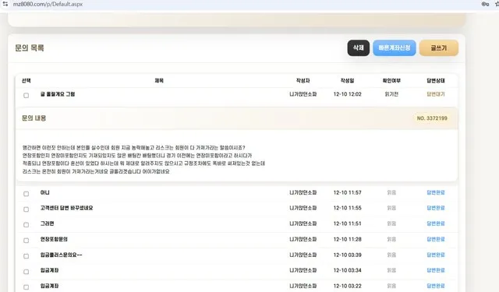Tick the checkbox for the 12-10 12:02 inquiry
This screenshot has width=499, height=292.
pyautogui.click(x=26, y=95)
